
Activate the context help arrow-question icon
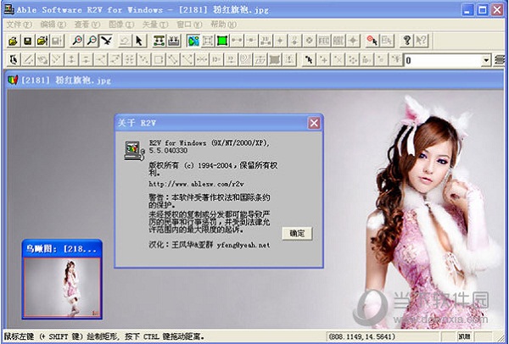tap(422, 41)
